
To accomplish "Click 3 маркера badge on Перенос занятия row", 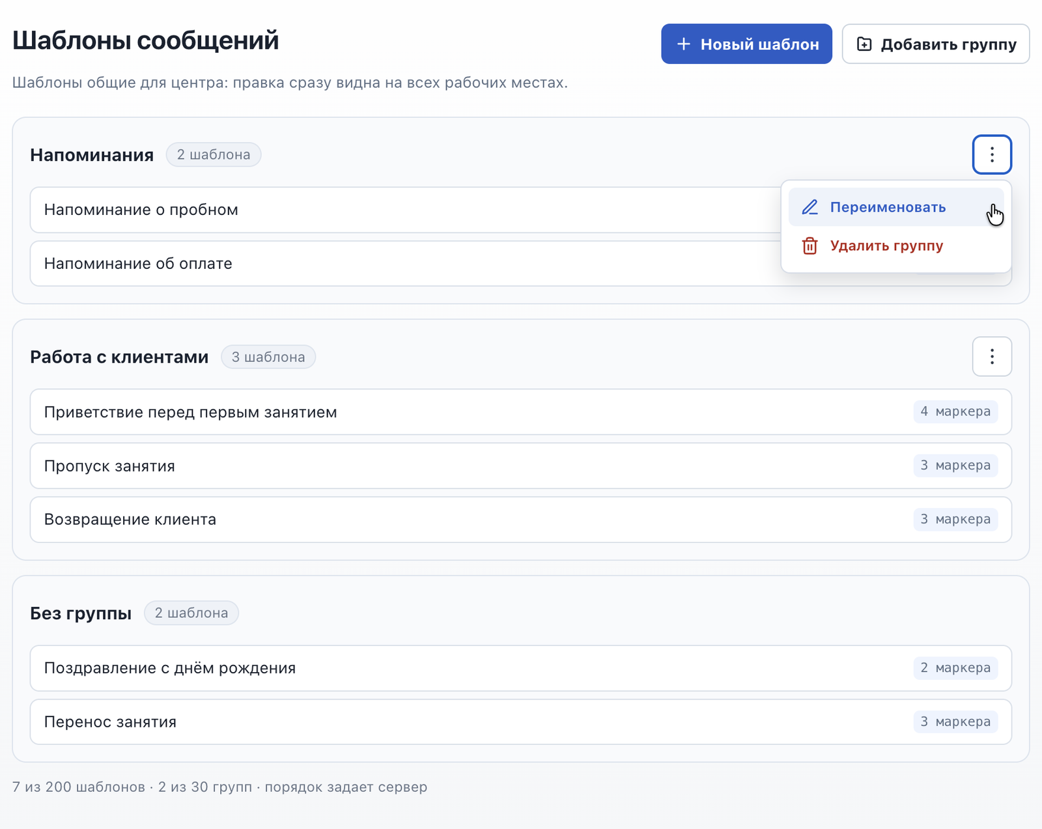I will pos(955,722).
